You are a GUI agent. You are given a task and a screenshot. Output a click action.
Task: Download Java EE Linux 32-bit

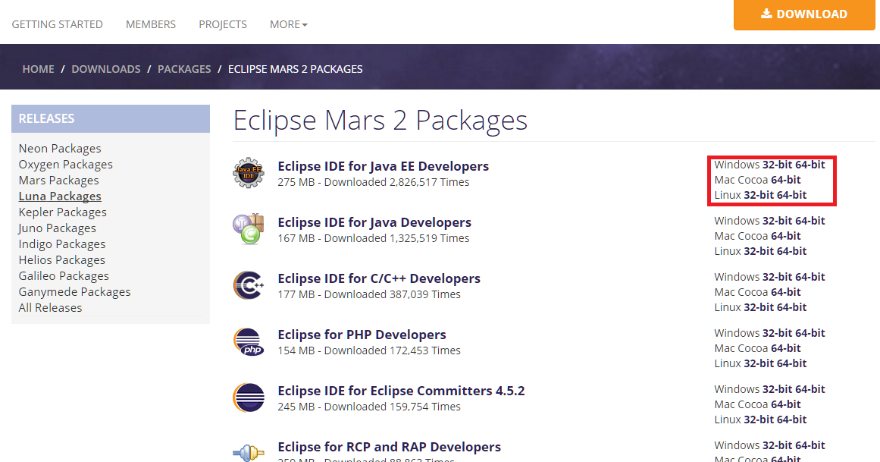click(x=759, y=195)
